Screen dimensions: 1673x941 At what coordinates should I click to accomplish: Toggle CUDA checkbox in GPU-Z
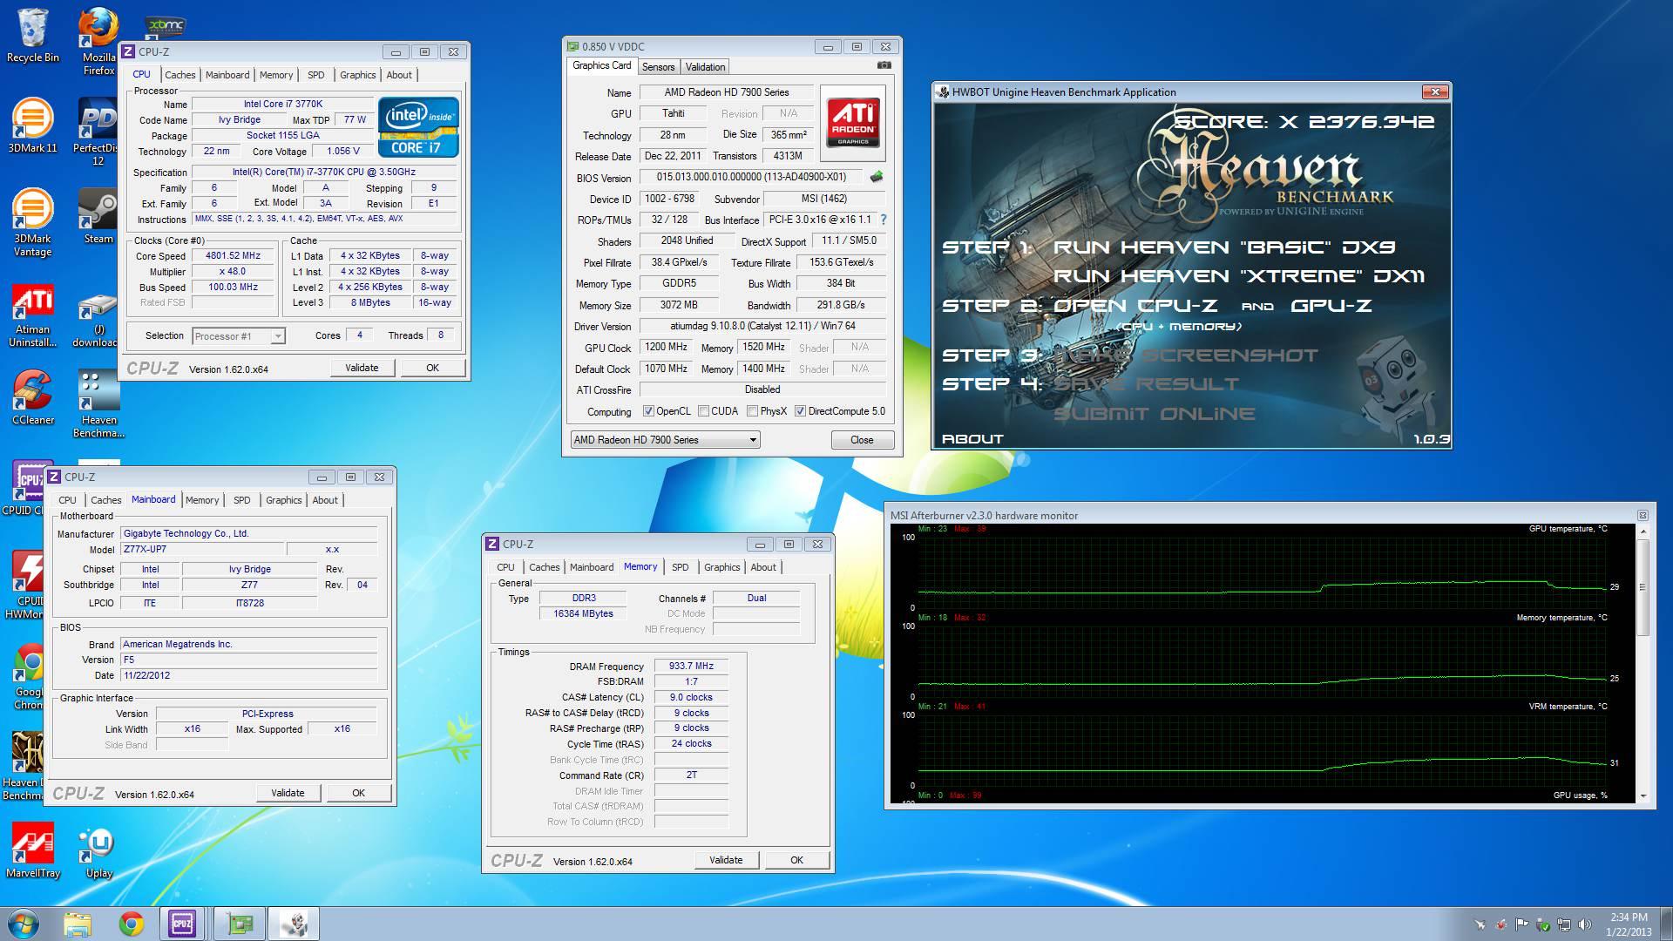point(703,411)
